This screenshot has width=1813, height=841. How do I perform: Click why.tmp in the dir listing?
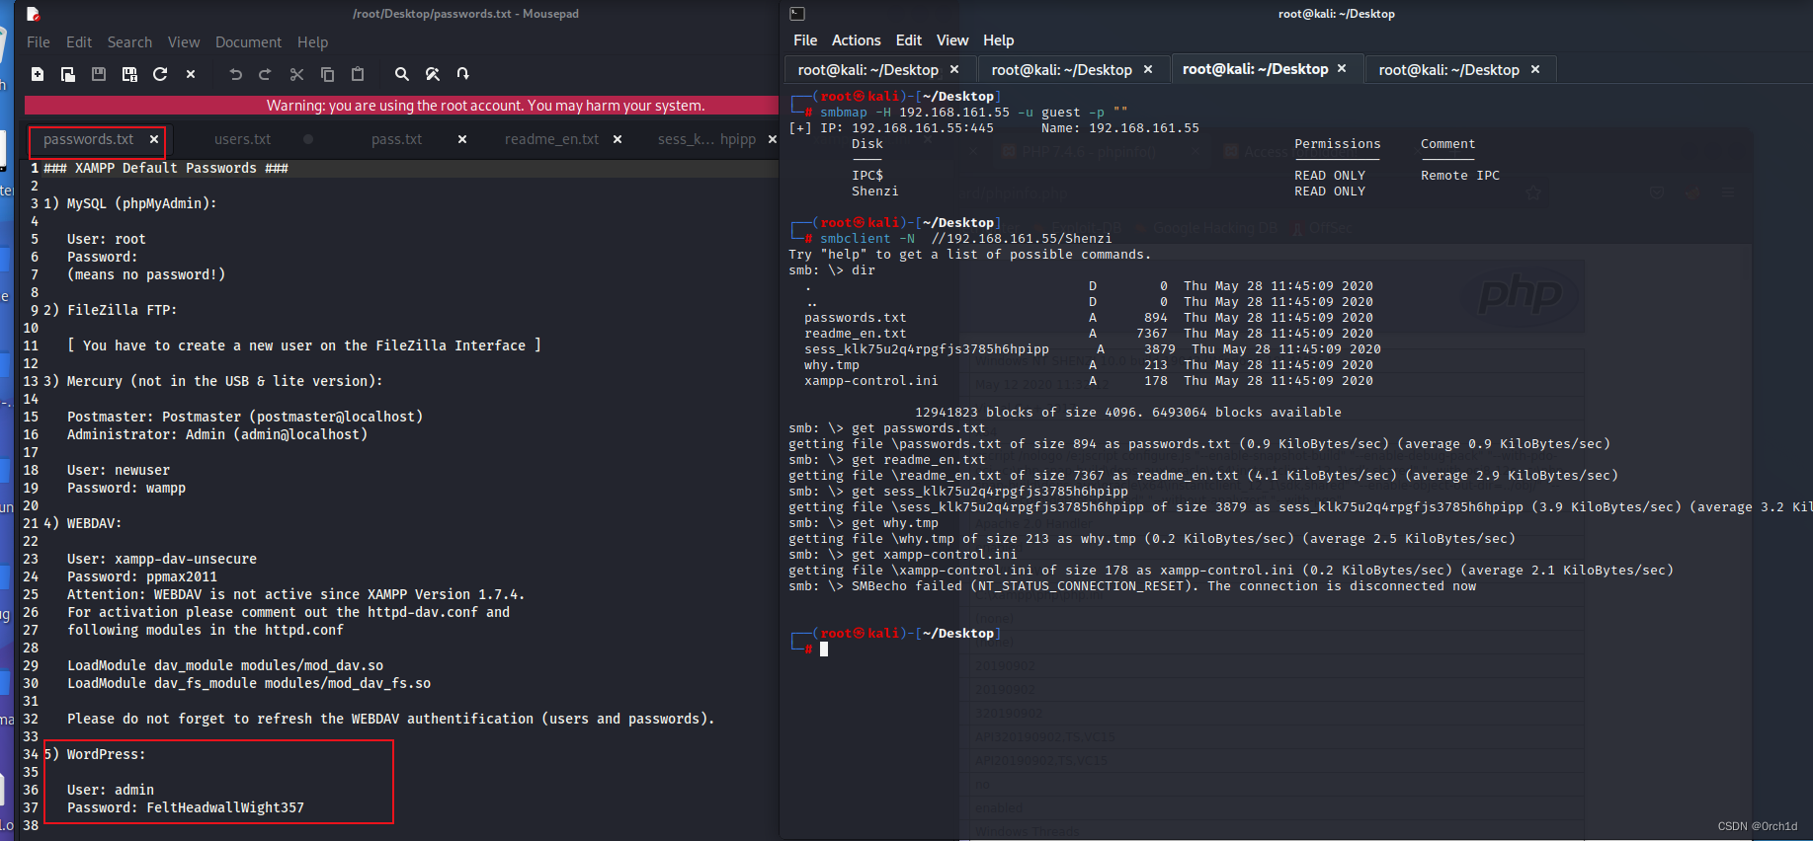[832, 365]
